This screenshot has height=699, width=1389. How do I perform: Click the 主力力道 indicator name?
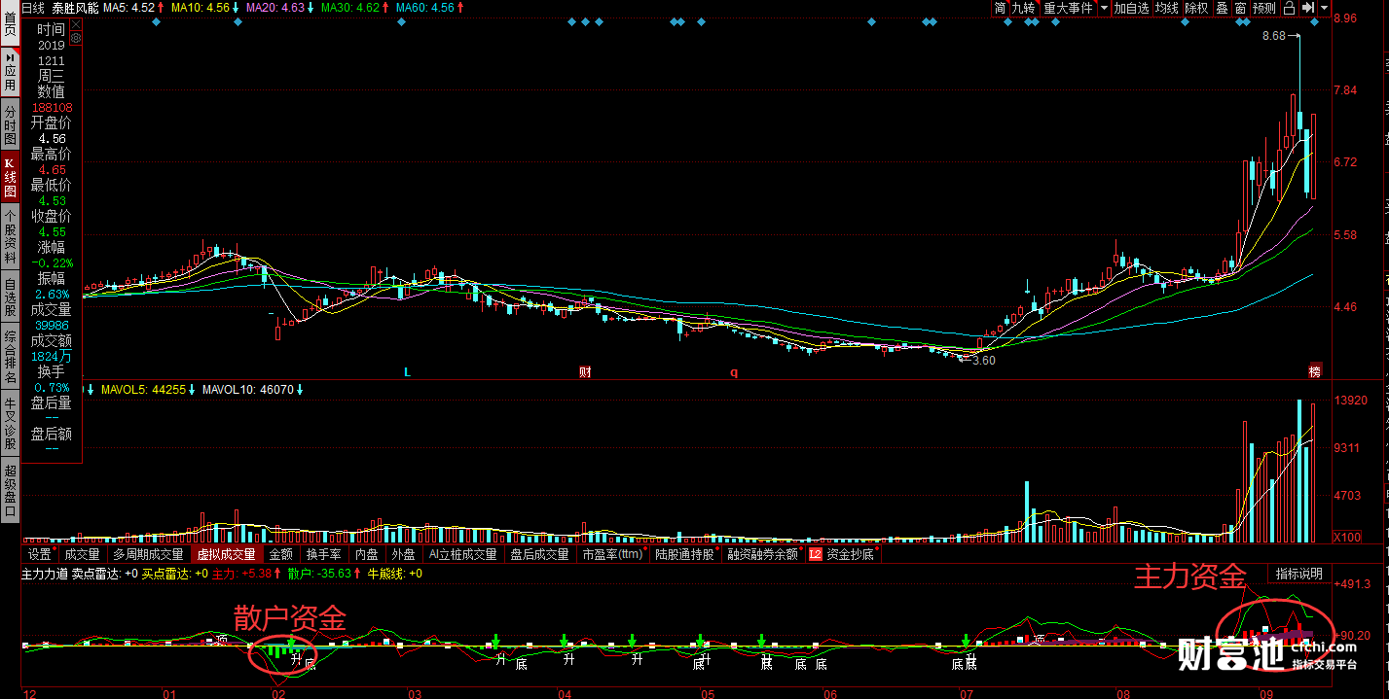[45, 574]
